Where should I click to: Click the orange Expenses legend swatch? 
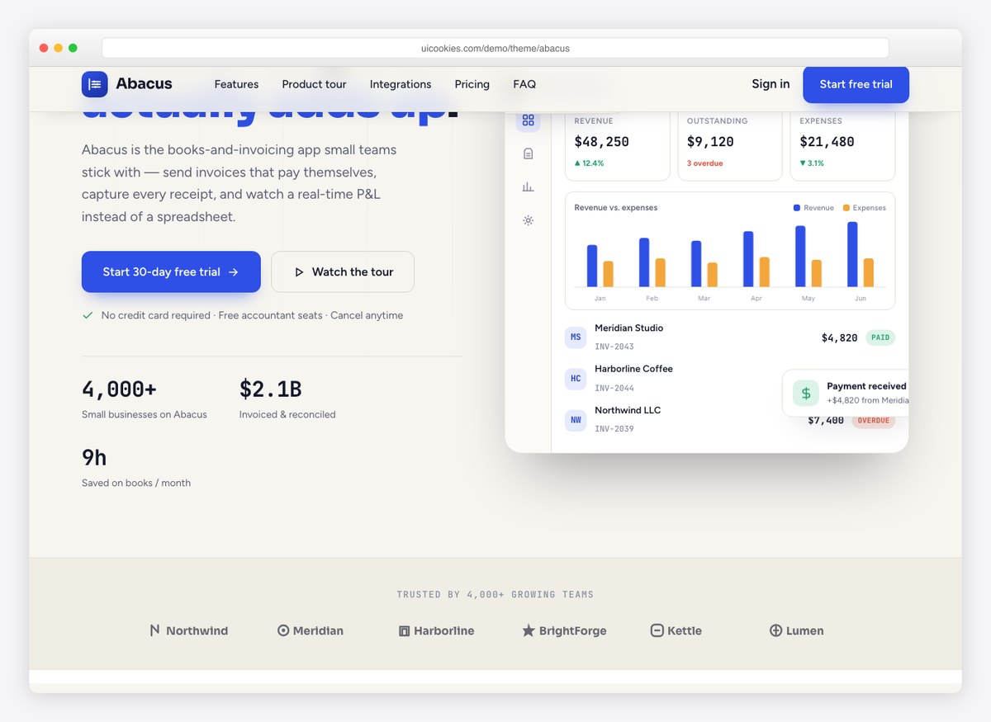click(846, 208)
